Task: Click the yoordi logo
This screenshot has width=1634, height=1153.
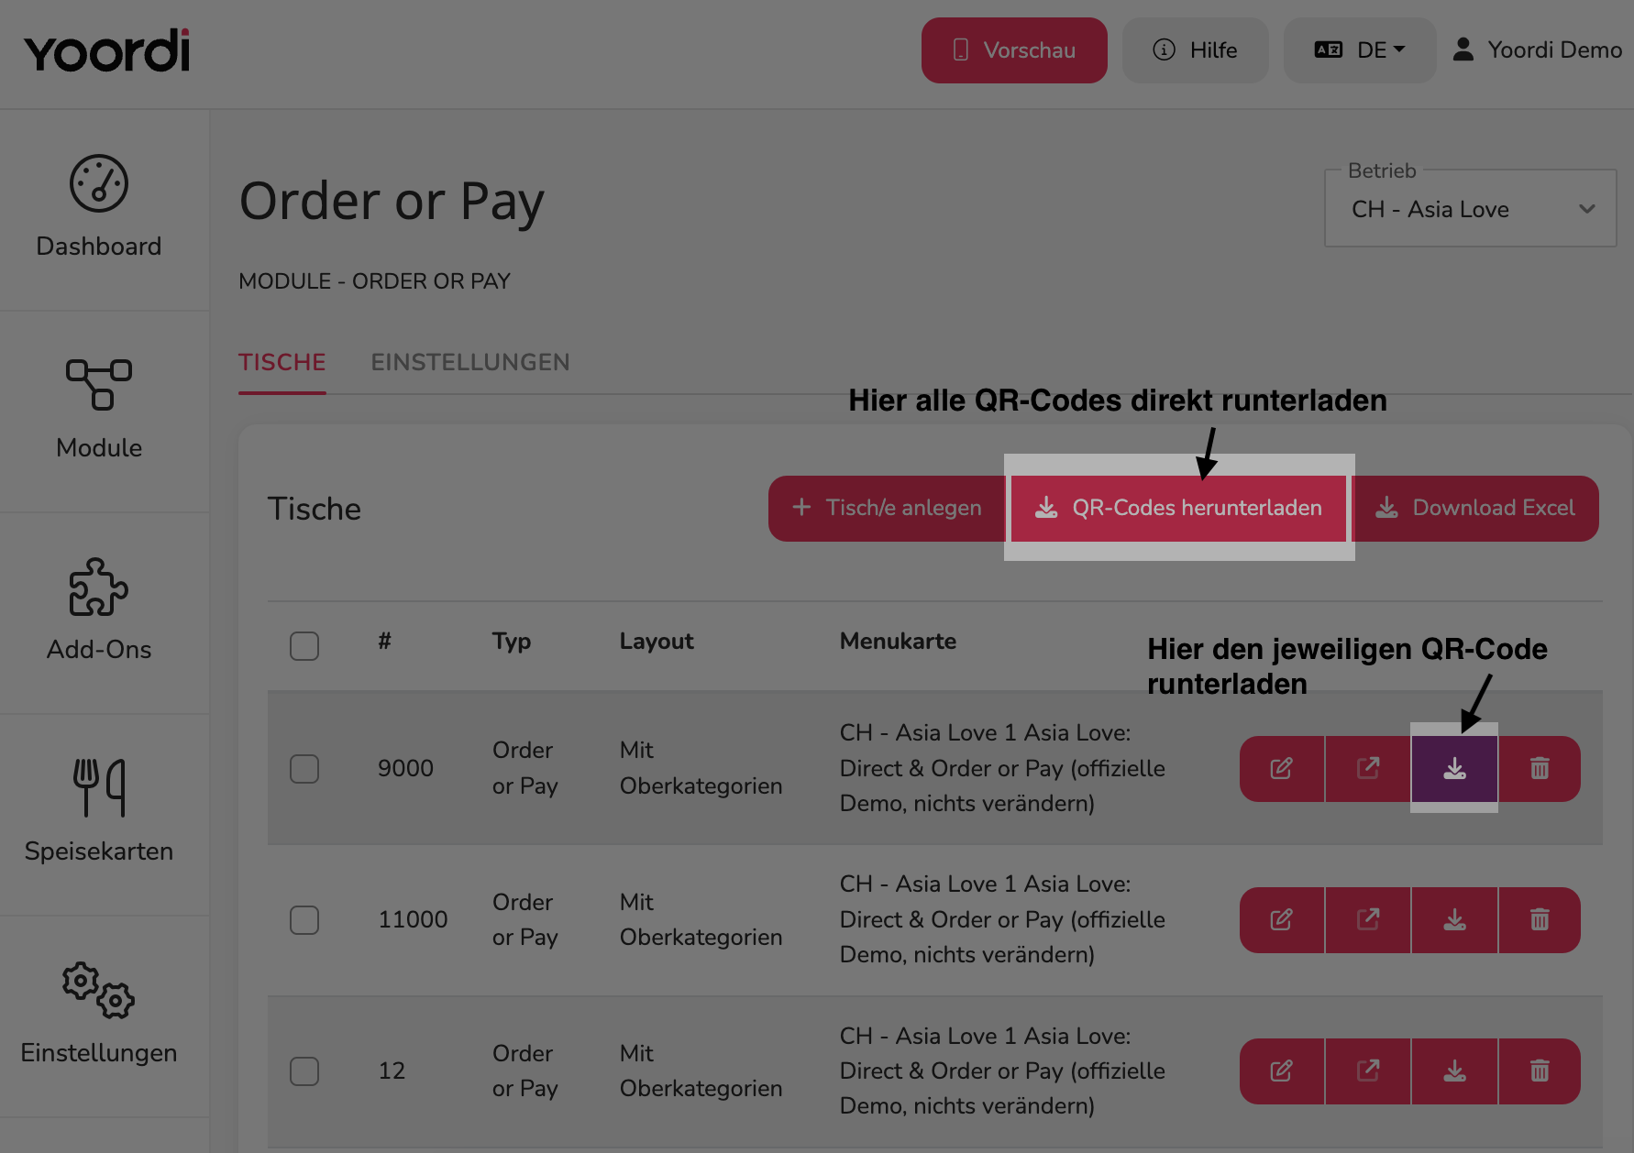Action: click(107, 51)
